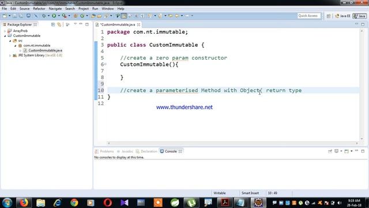Click the Open Perspective icon
The width and height of the screenshot is (369, 208).
(x=329, y=16)
